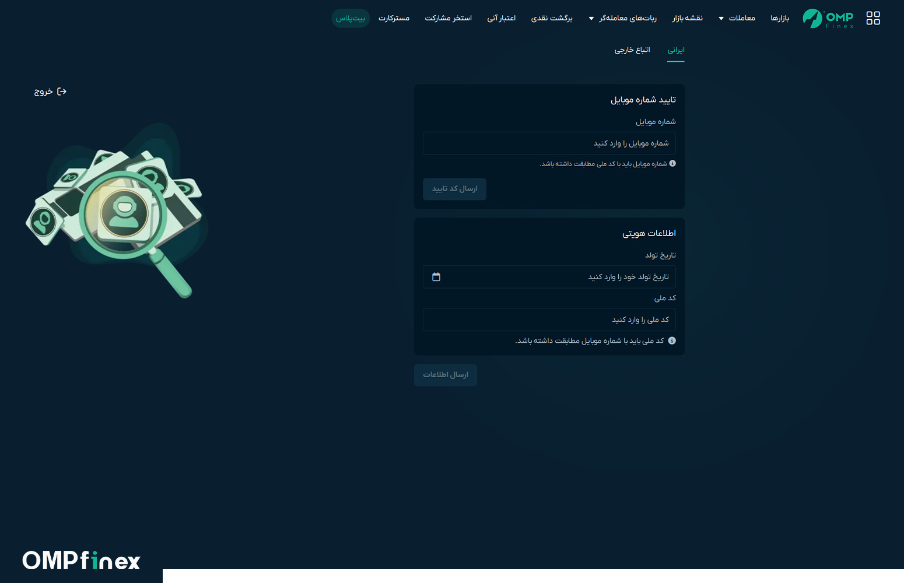The height and width of the screenshot is (583, 904).
Task: Click the کد ملی label
Action: click(665, 298)
